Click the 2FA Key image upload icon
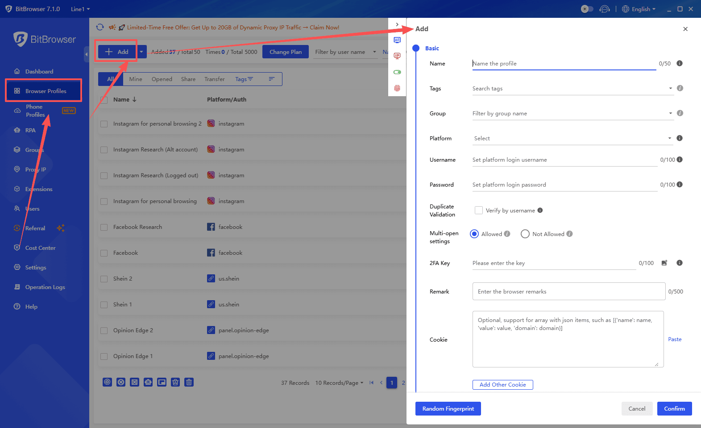This screenshot has width=701, height=428. (664, 263)
